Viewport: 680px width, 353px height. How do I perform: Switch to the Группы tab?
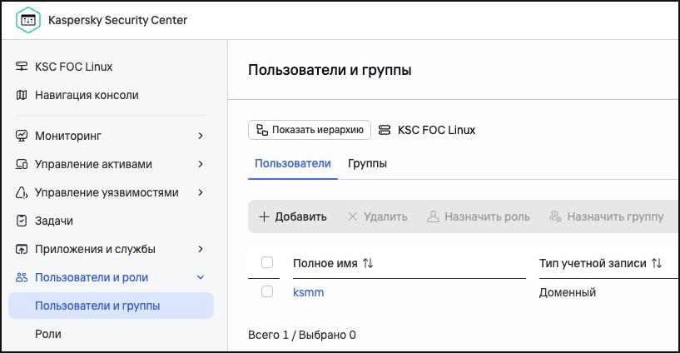pyautogui.click(x=367, y=163)
